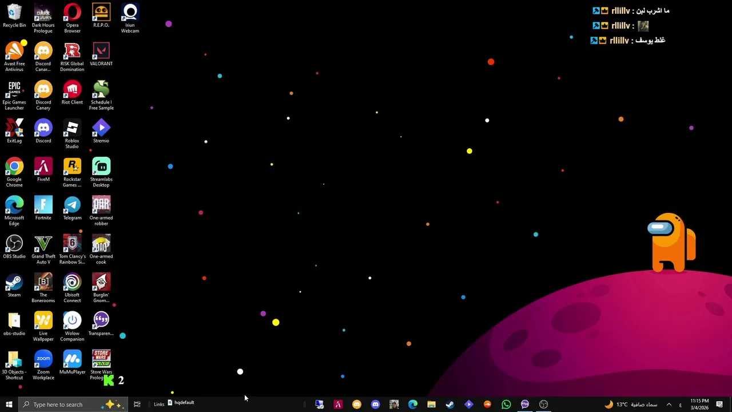The image size is (732, 412).
Task: Open the Links toolbar on taskbar
Action: (159, 405)
